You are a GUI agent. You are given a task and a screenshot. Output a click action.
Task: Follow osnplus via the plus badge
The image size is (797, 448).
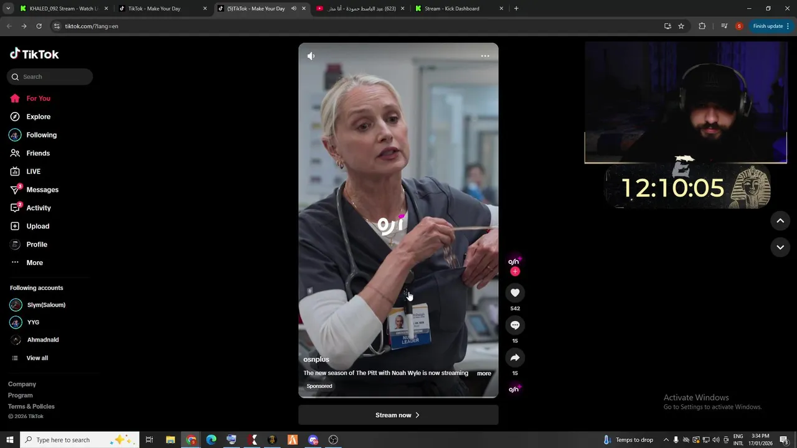coord(515,271)
